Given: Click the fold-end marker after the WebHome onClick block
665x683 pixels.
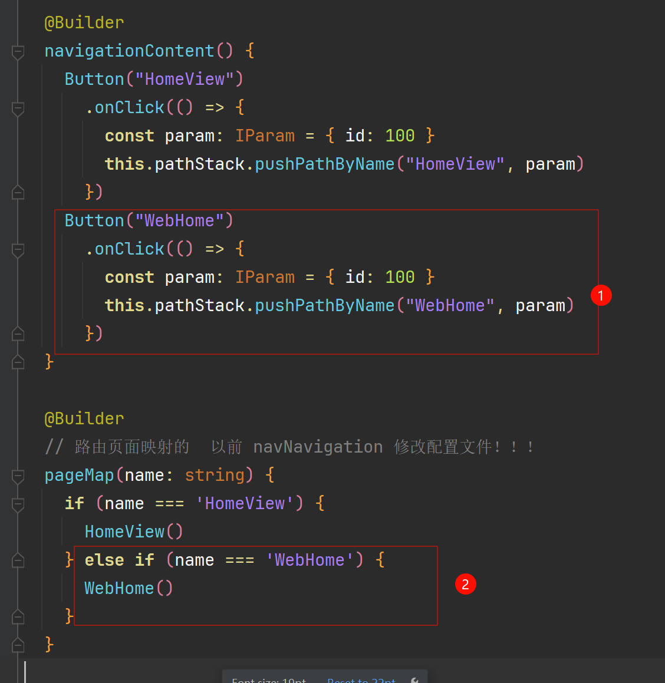Looking at the screenshot, I should (x=18, y=333).
